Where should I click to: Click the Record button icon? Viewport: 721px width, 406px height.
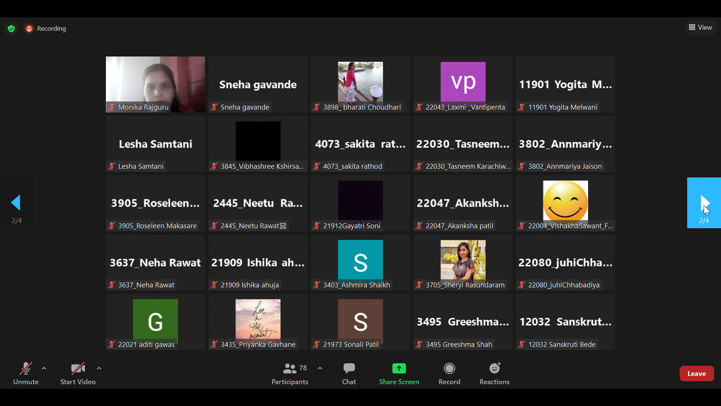pos(449,368)
